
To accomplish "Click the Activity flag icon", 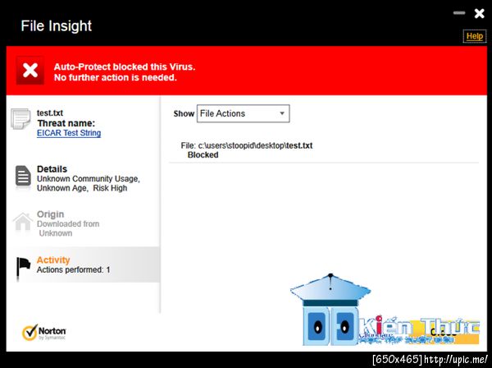I will pos(23,268).
